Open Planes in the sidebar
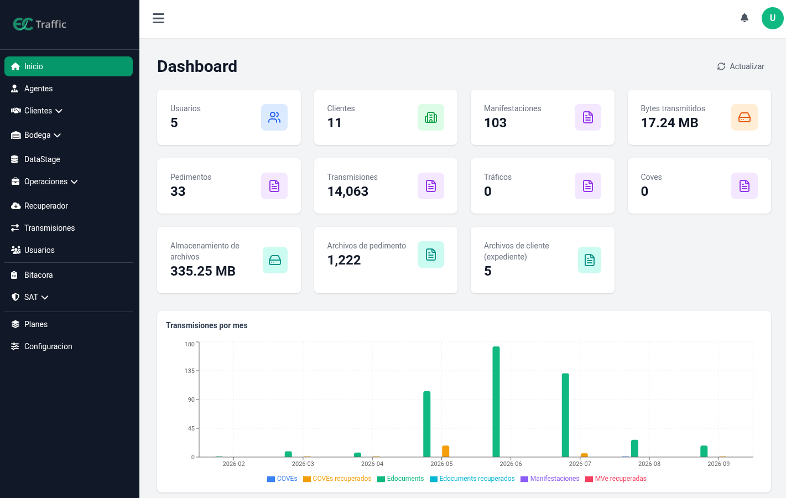 69,324
